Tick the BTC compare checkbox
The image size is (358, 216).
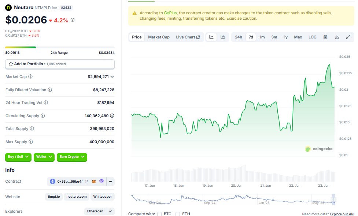pyautogui.click(x=159, y=214)
